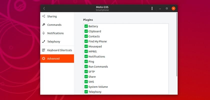Toggle the Telephony plugin checkbox
This screenshot has width=210, height=100.
pos(86,92)
